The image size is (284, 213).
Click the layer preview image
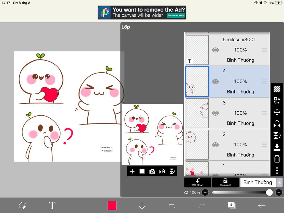coord(152,135)
